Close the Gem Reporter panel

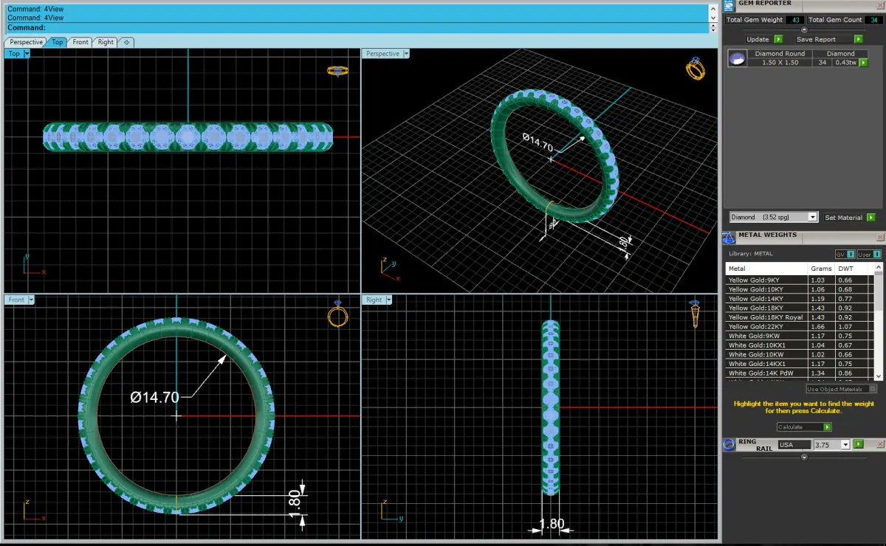pyautogui.click(x=879, y=5)
